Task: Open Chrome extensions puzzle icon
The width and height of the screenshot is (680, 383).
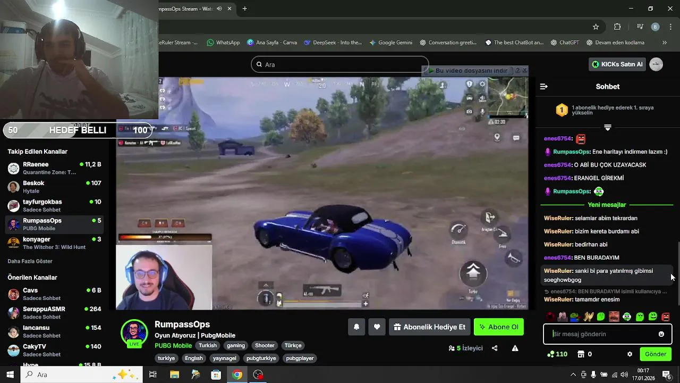Action: [617, 27]
